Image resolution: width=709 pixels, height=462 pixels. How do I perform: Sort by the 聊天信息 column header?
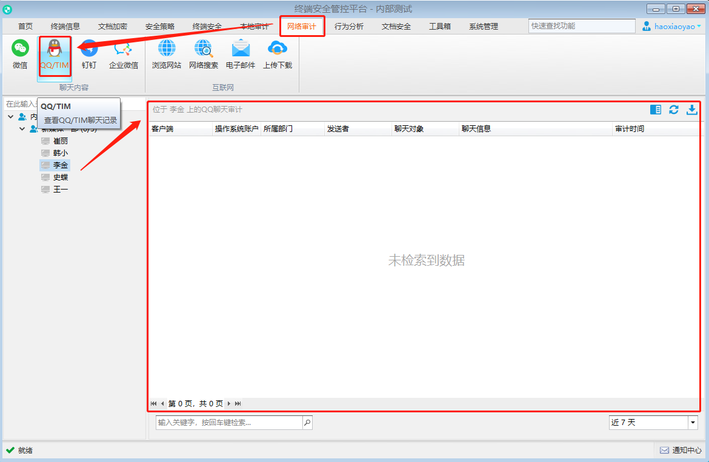pyautogui.click(x=535, y=129)
